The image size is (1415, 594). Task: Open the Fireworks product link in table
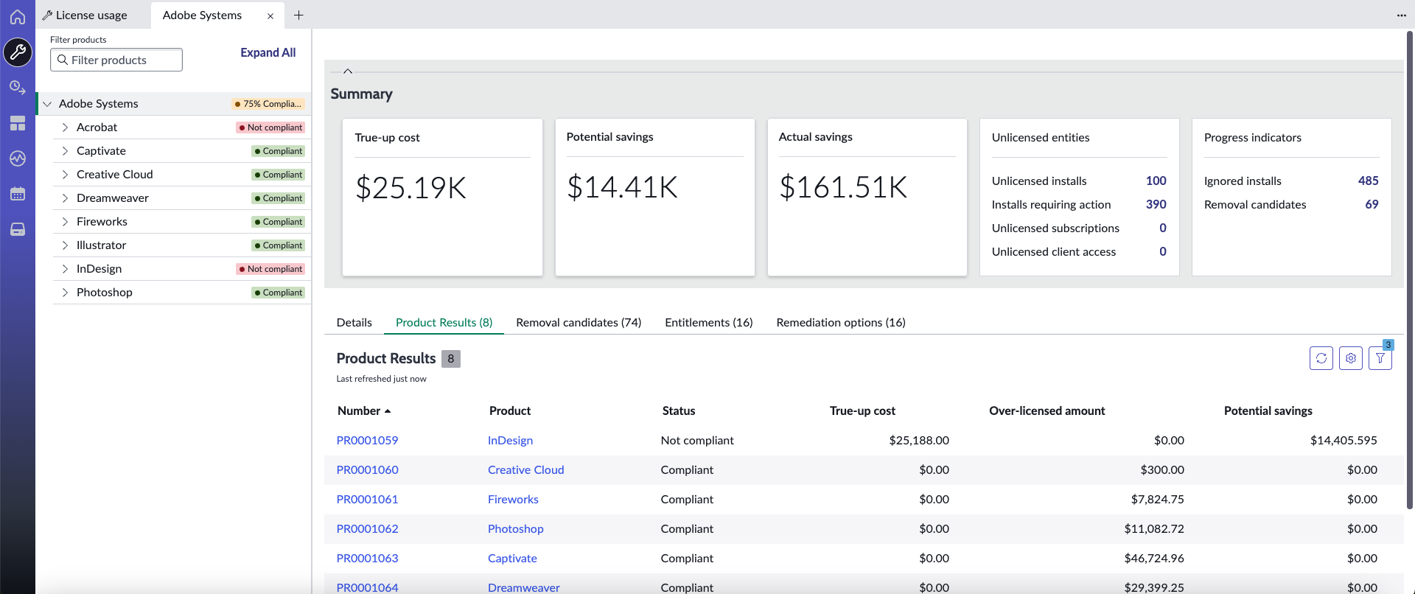click(x=513, y=499)
